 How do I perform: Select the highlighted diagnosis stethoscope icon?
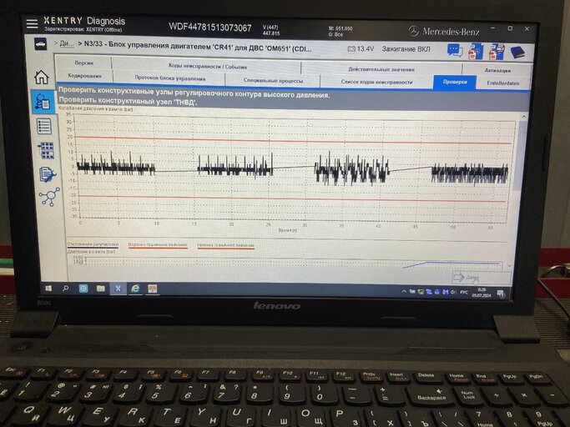[x=43, y=102]
